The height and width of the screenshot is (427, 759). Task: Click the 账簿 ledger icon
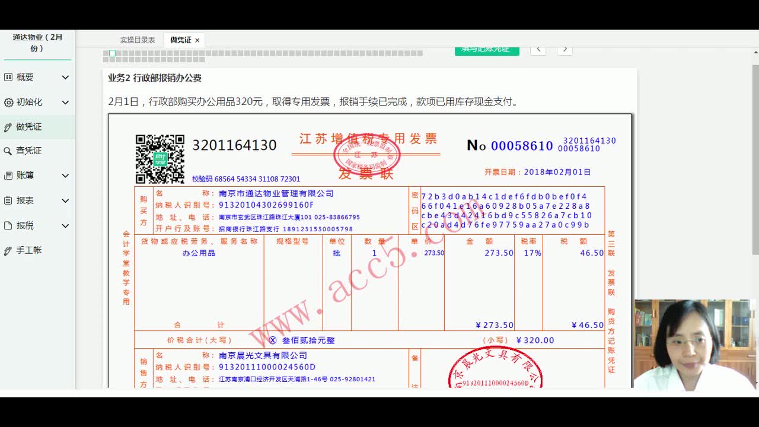pos(8,176)
